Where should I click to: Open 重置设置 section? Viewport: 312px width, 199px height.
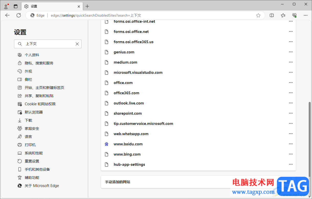coord(28,161)
